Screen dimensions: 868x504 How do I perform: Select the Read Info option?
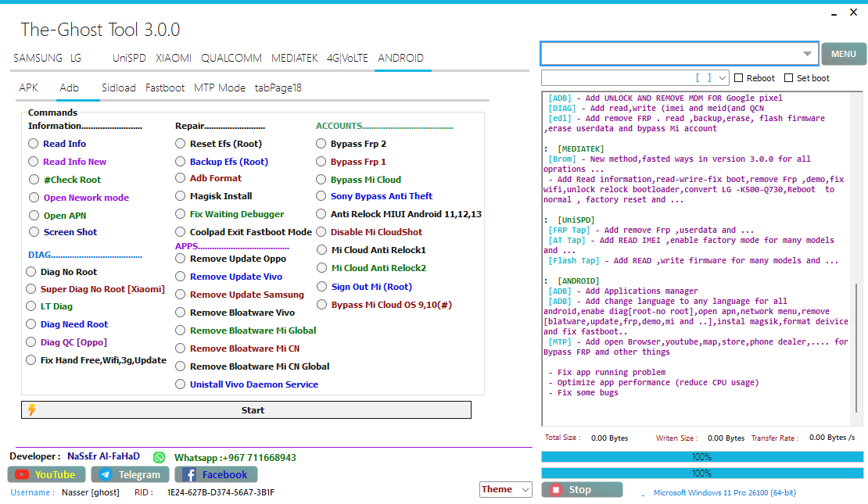32,144
